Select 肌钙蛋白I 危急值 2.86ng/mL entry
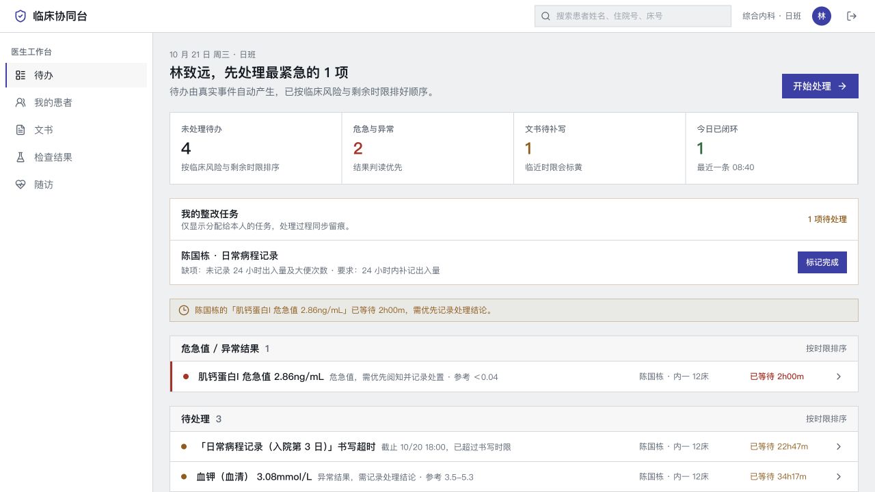The height and width of the screenshot is (492, 875). click(514, 377)
